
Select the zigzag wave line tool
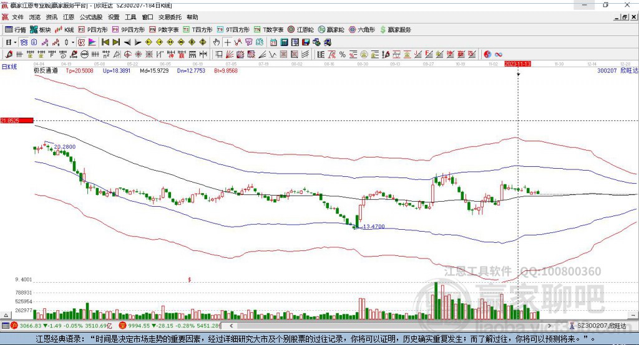point(273,55)
